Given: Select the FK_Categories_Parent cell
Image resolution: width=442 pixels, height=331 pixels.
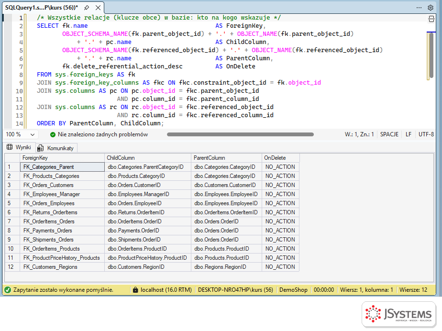Looking at the screenshot, I should click(x=62, y=167).
